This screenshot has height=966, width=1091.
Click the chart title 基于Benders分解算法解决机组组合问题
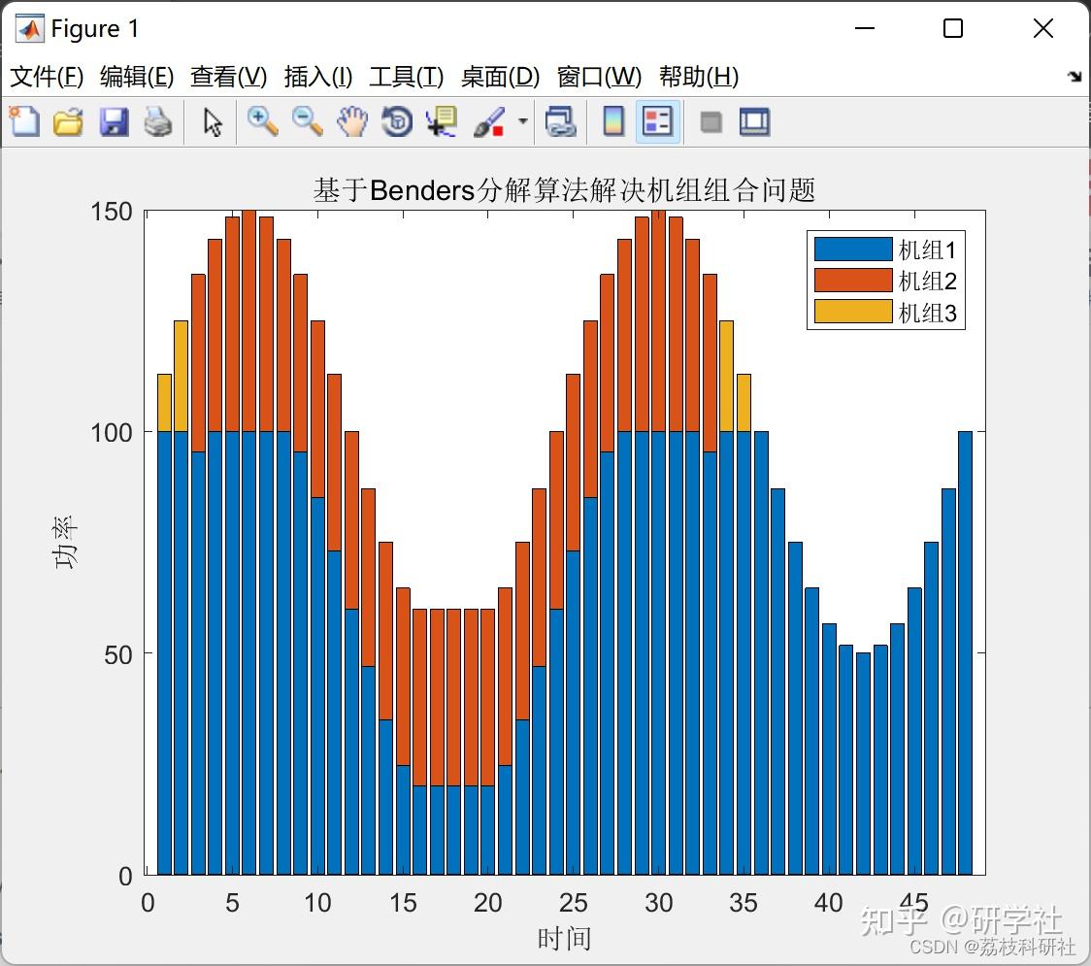click(x=564, y=189)
